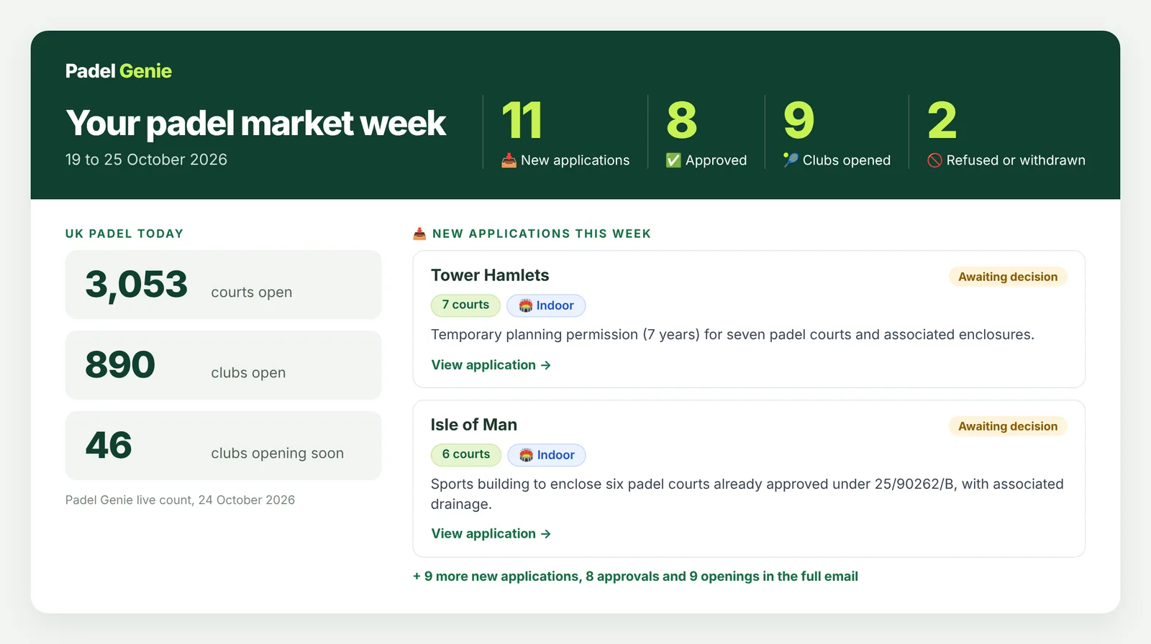The width and height of the screenshot is (1151, 644).
Task: Click the Tower Hamlets temporary planning permission description
Action: [732, 335]
